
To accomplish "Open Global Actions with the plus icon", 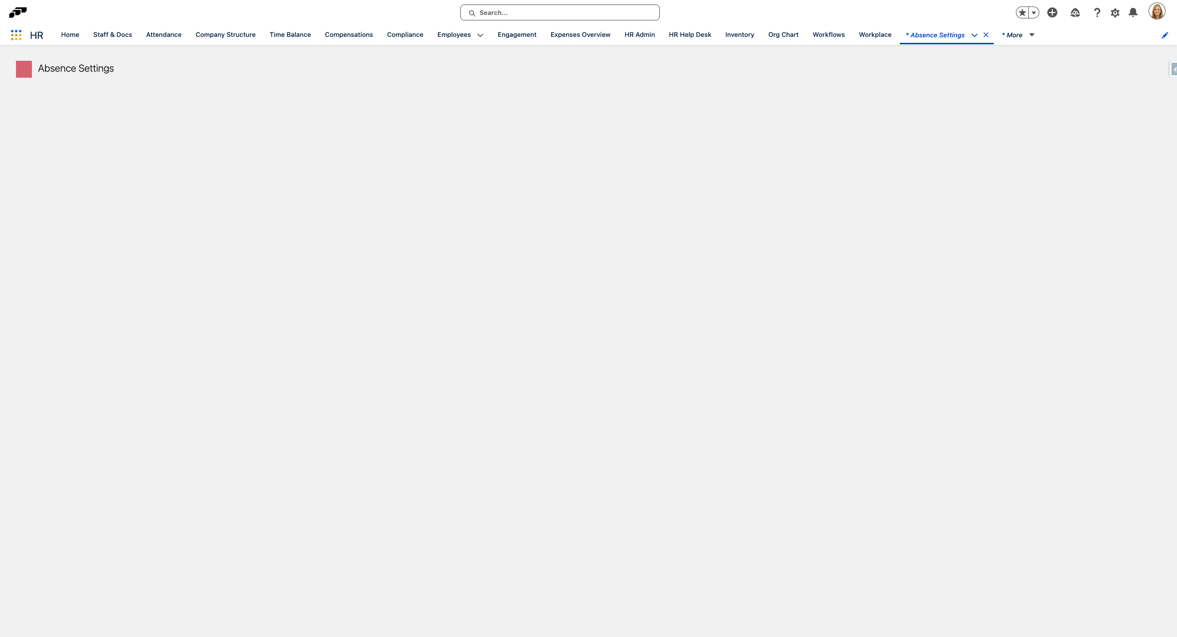I will [1053, 12].
